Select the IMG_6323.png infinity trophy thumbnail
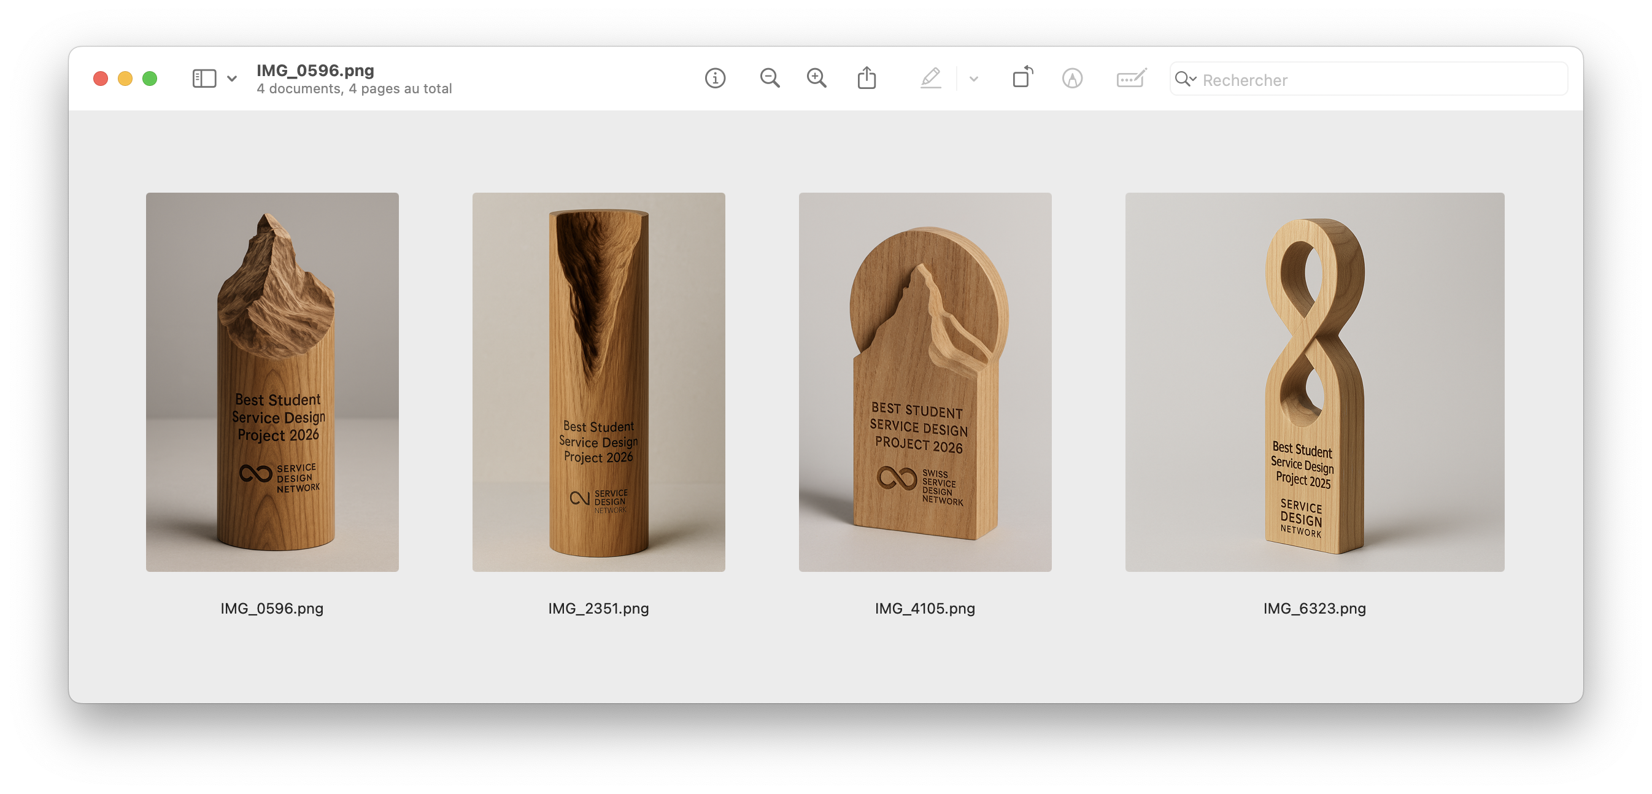 pos(1314,382)
